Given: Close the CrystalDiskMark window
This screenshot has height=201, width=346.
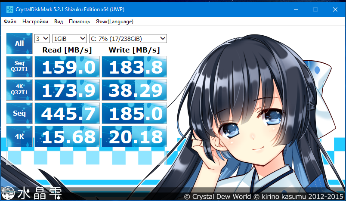Looking at the screenshot, I should click(335, 9).
